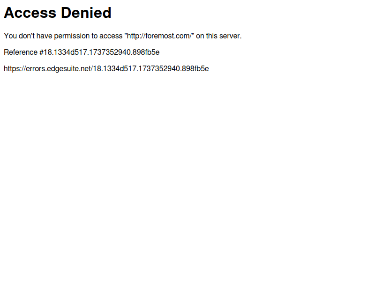Viewport: 375px width, 281px height.
Task: Click the errors.edgesuite.net URL line
Action: pyautogui.click(x=106, y=69)
